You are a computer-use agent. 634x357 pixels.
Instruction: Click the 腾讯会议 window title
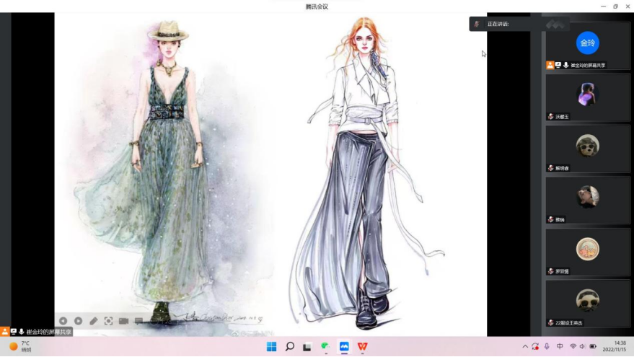click(x=317, y=6)
